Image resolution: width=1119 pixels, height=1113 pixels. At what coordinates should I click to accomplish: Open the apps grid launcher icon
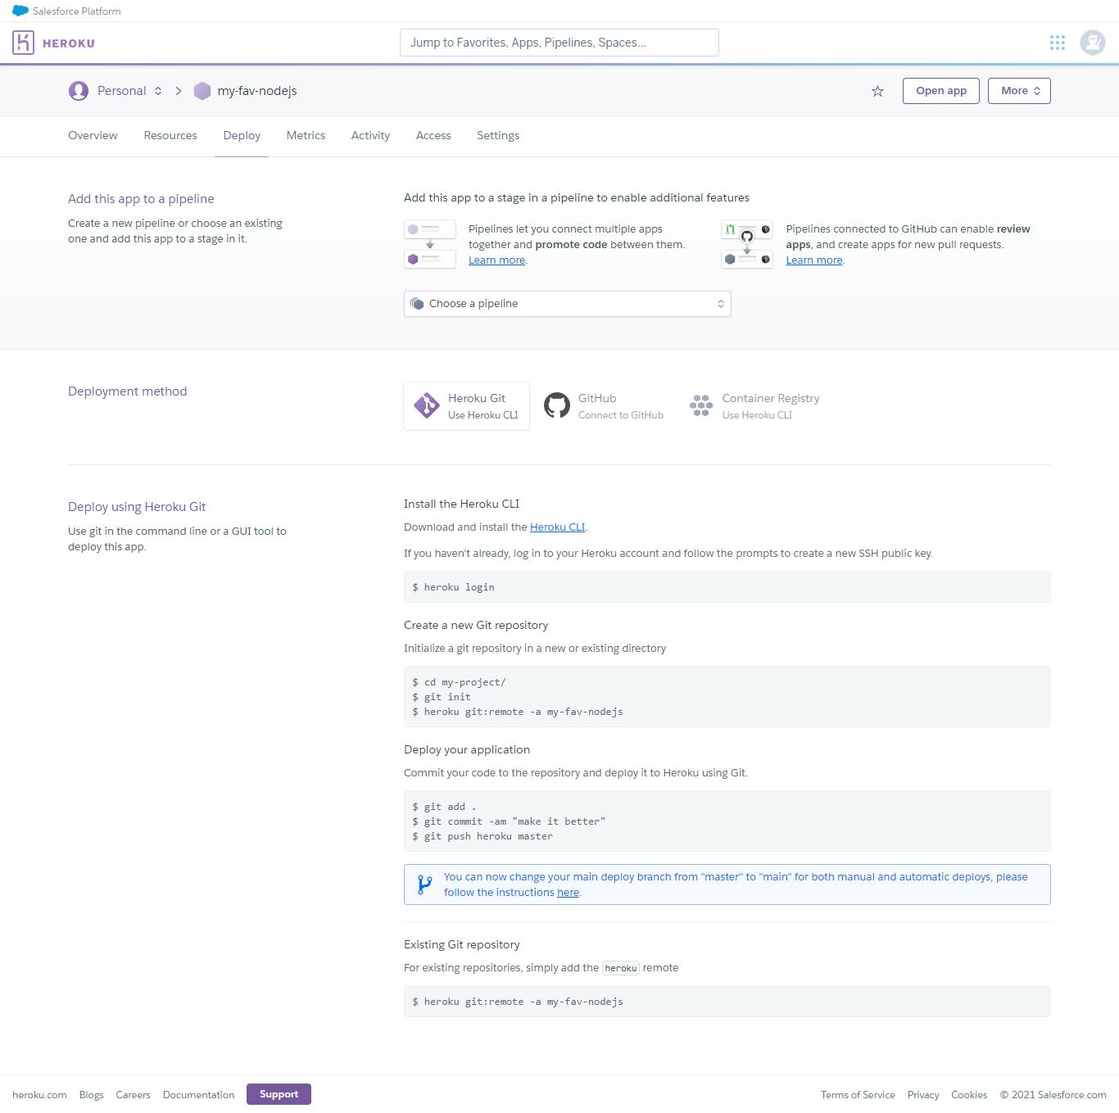point(1058,43)
